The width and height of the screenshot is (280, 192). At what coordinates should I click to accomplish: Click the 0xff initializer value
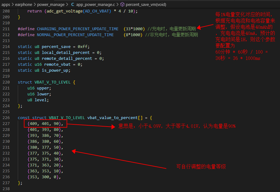click(82, 46)
